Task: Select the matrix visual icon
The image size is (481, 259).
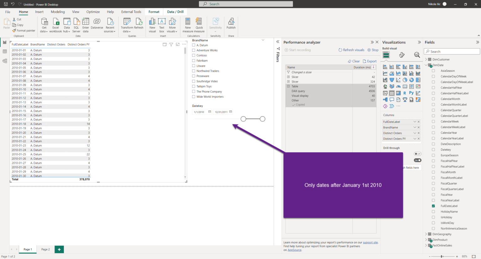Action: [399, 93]
